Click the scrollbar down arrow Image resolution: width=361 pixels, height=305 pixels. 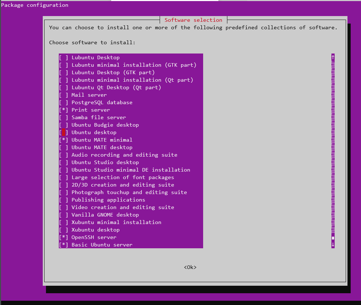(333, 245)
